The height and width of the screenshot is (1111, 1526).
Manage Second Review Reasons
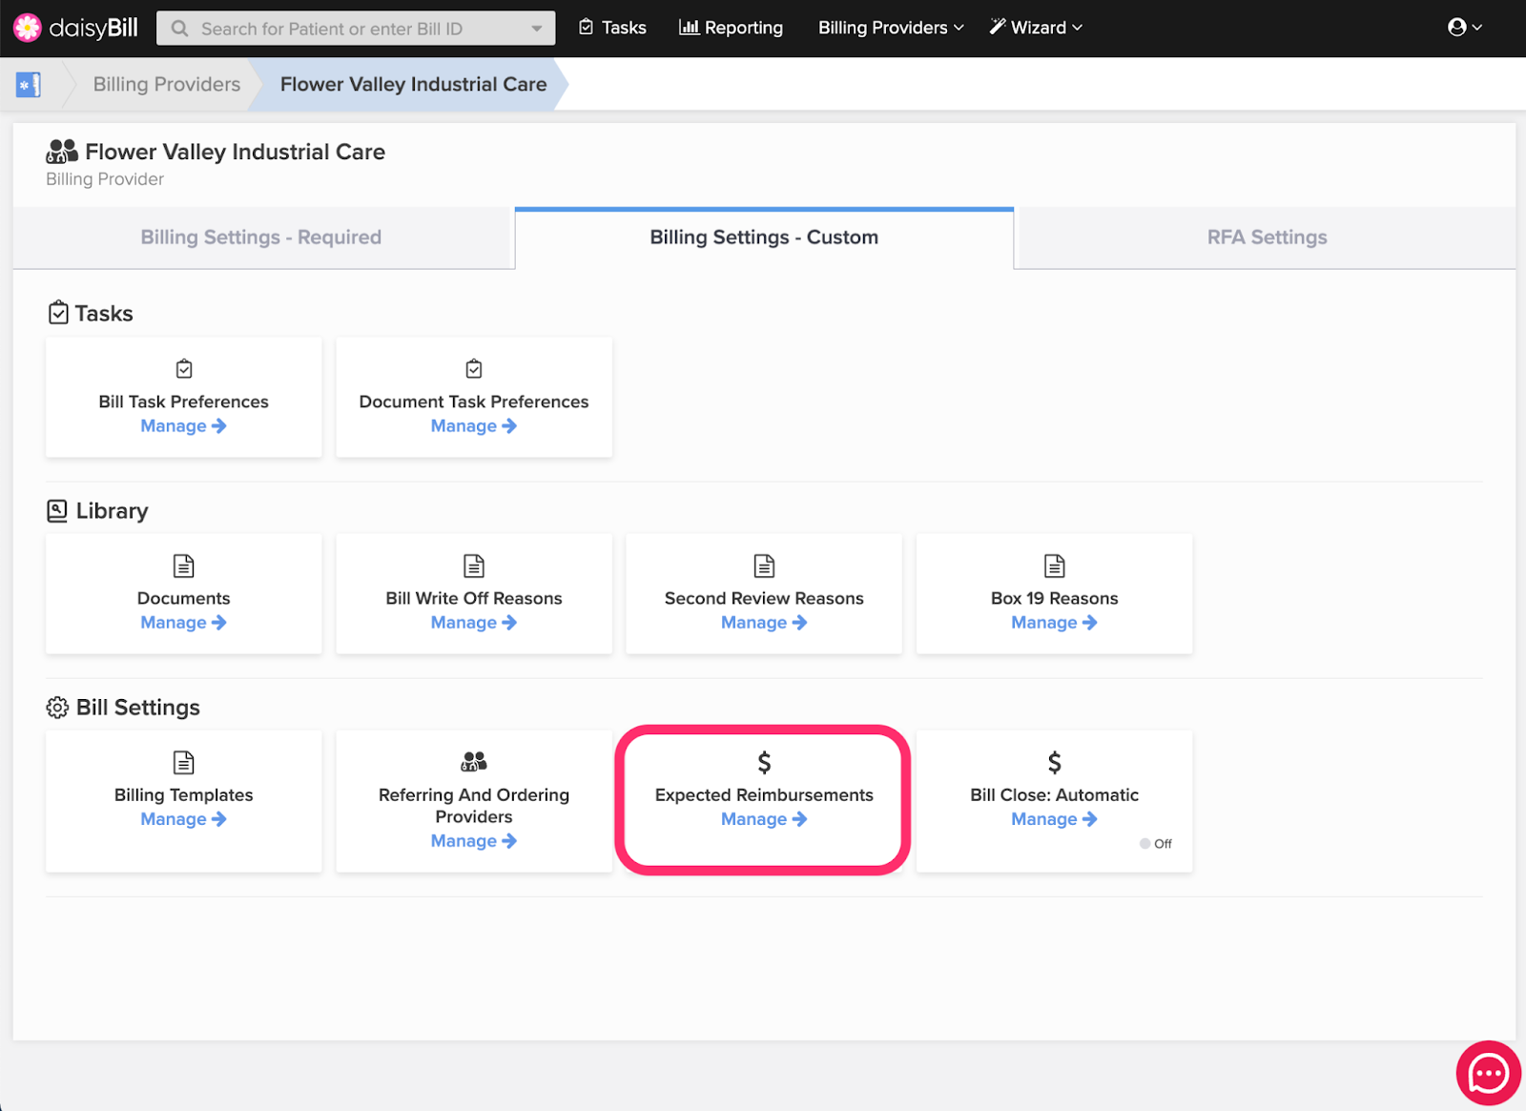(764, 623)
